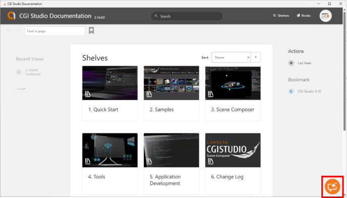347x198 pixels.
Task: Click the CGI Studio 3.16 bookmark icon
Action: point(291,91)
